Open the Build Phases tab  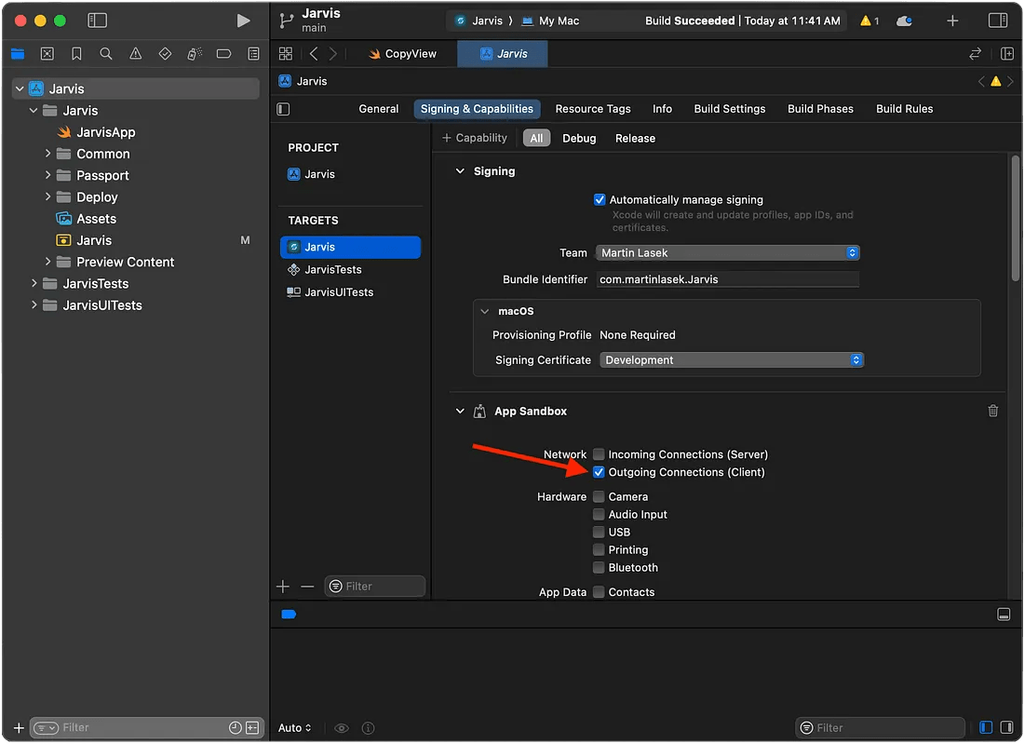820,109
